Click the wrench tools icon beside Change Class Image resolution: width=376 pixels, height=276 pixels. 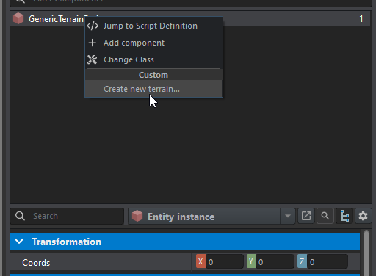(x=93, y=59)
